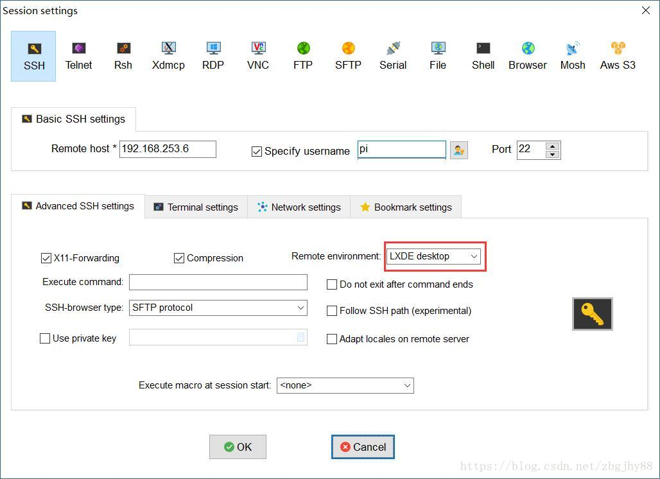Check Use private key option
The height and width of the screenshot is (479, 660).
click(45, 338)
